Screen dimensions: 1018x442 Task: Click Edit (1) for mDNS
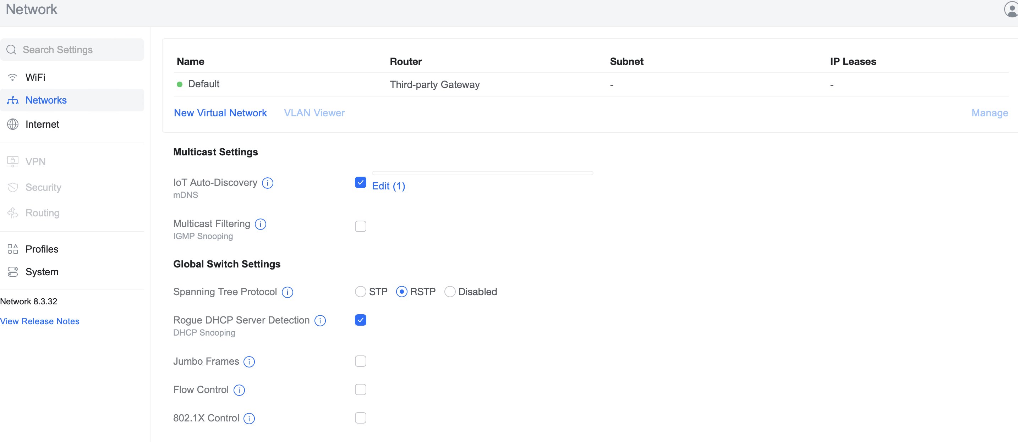(388, 187)
